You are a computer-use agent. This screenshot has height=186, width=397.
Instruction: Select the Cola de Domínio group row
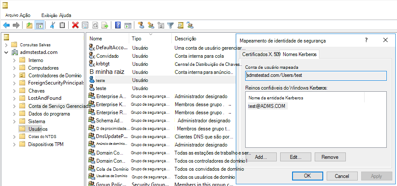162,169
